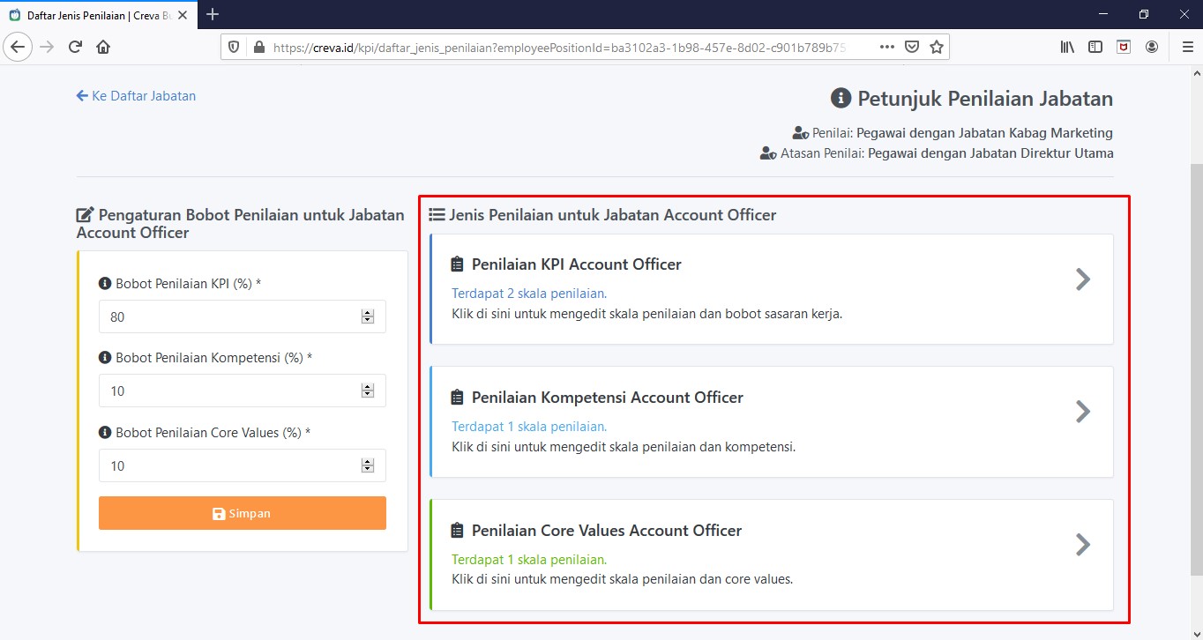Click 'Terdapat 1 skala penilaian.' under Kompetensi card
The width and height of the screenshot is (1203, 640).
[529, 427]
